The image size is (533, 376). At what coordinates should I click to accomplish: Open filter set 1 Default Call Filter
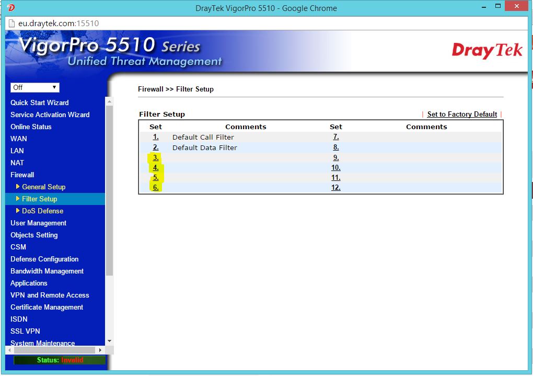(x=156, y=137)
